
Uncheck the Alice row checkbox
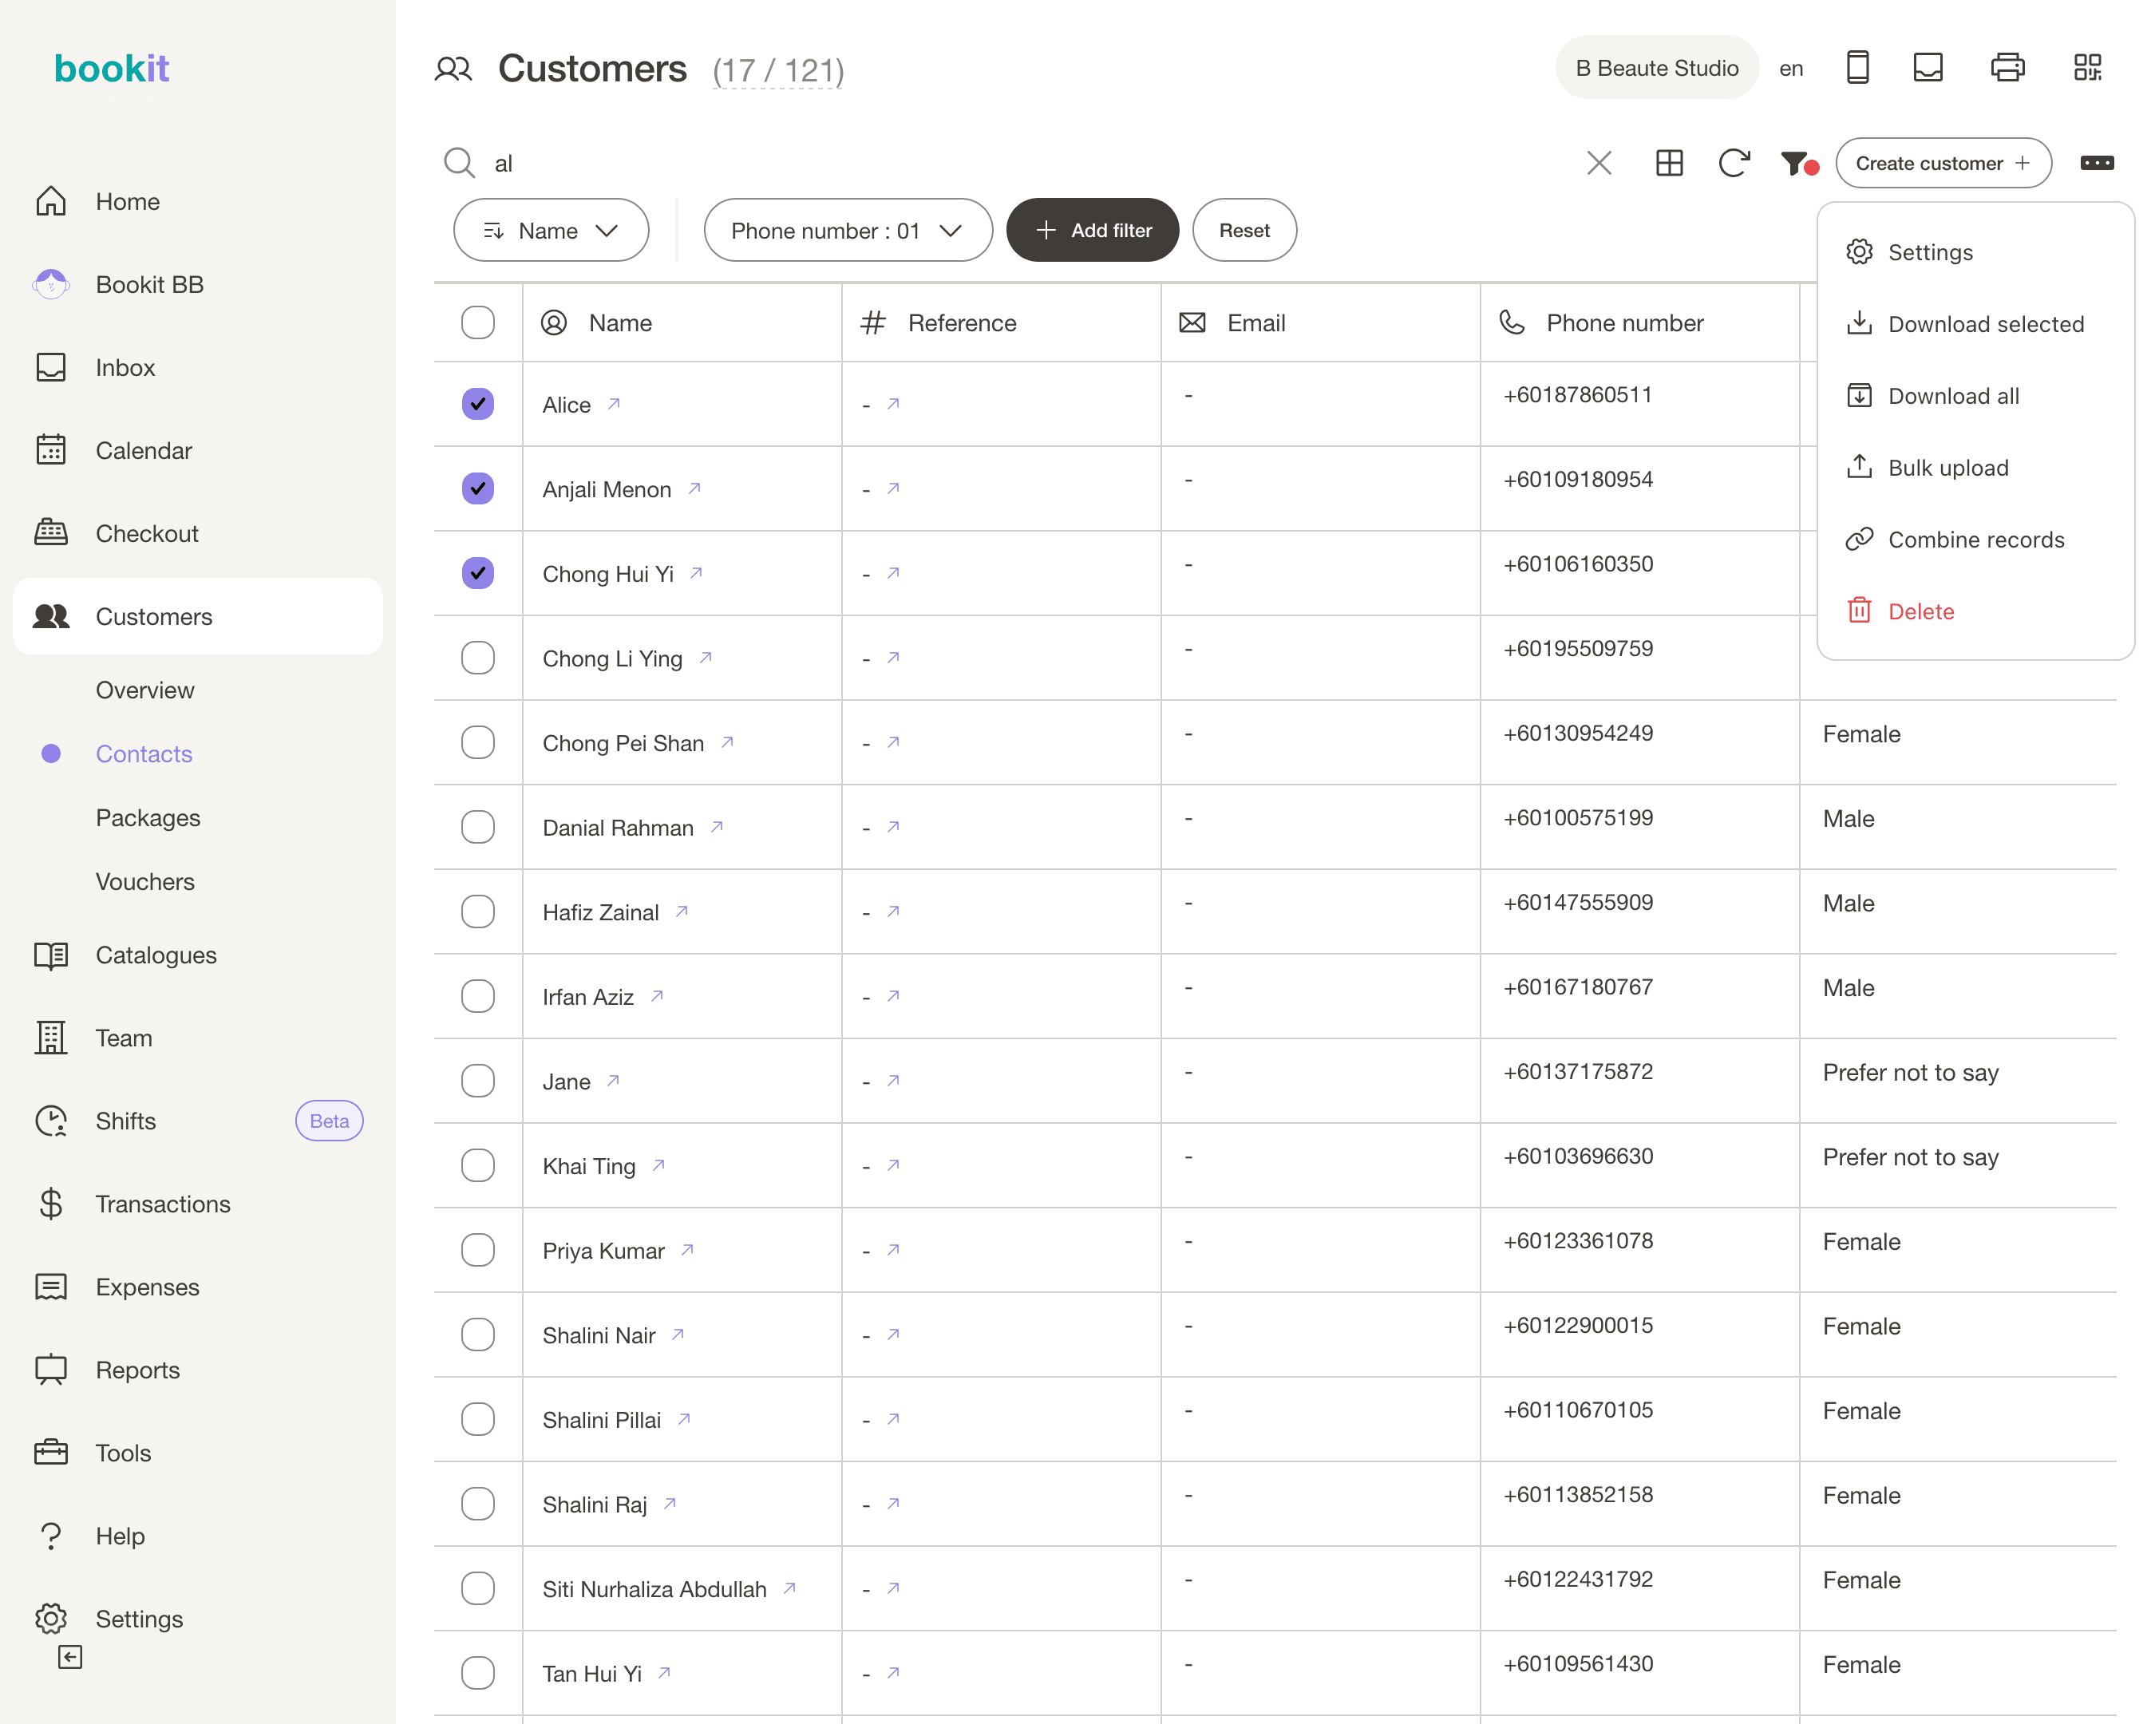478,404
